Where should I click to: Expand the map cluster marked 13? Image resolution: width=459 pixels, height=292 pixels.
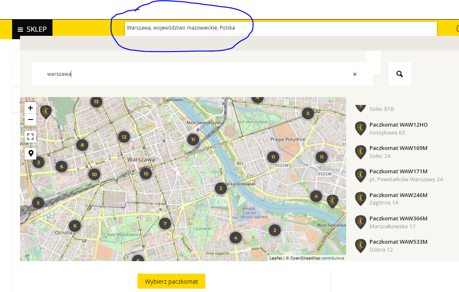(96, 102)
